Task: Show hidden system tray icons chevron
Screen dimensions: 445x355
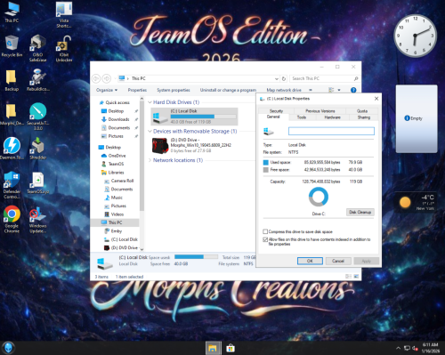Action: coord(398,348)
